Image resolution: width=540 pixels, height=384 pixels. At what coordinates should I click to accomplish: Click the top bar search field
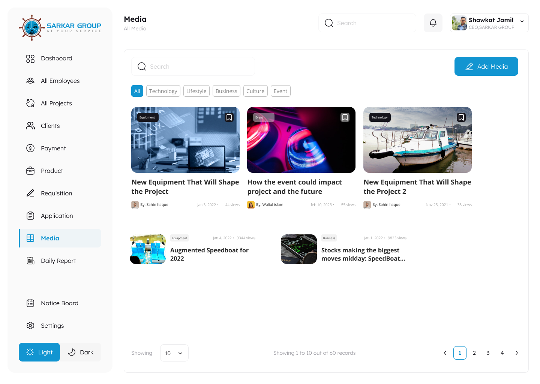pos(367,23)
